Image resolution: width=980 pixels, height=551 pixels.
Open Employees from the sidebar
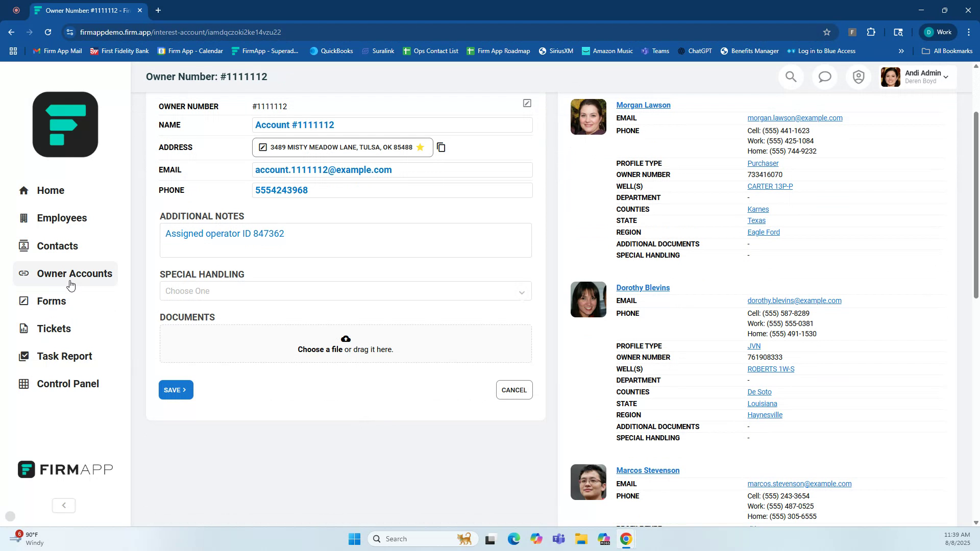61,218
